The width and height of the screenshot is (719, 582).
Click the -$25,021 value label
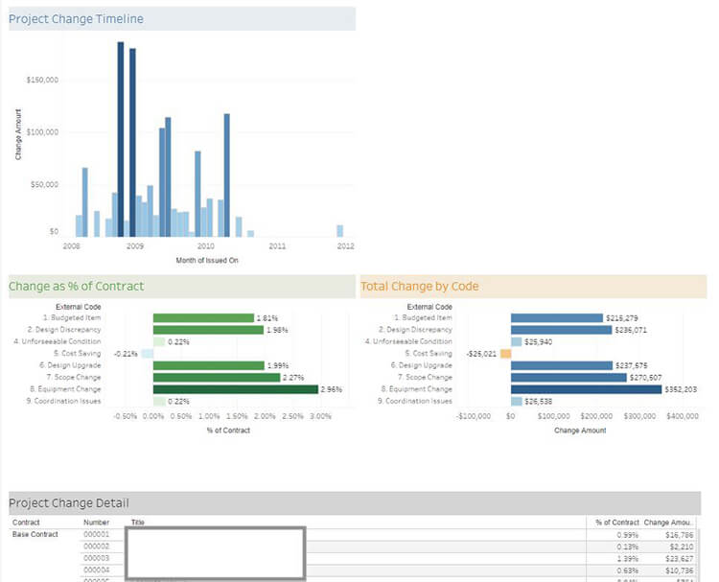click(x=481, y=354)
